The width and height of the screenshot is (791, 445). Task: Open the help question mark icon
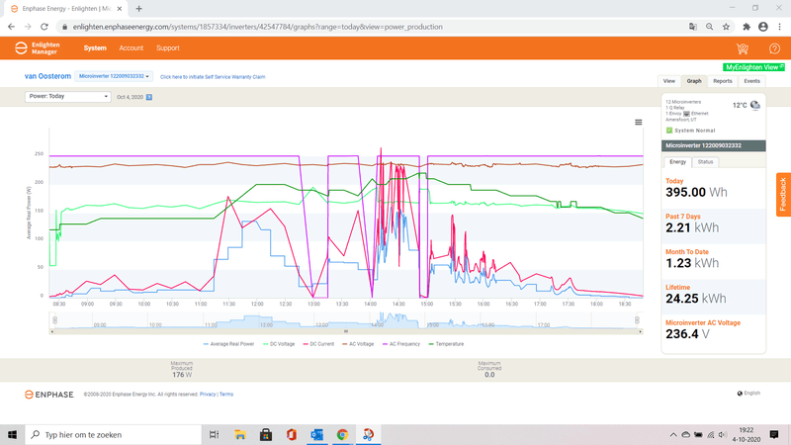(774, 48)
